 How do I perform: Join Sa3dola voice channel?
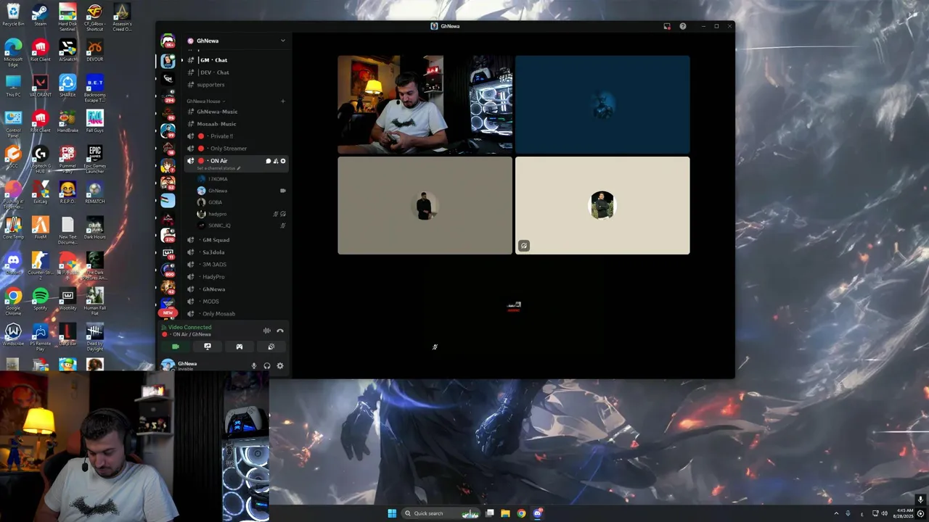[236, 252]
